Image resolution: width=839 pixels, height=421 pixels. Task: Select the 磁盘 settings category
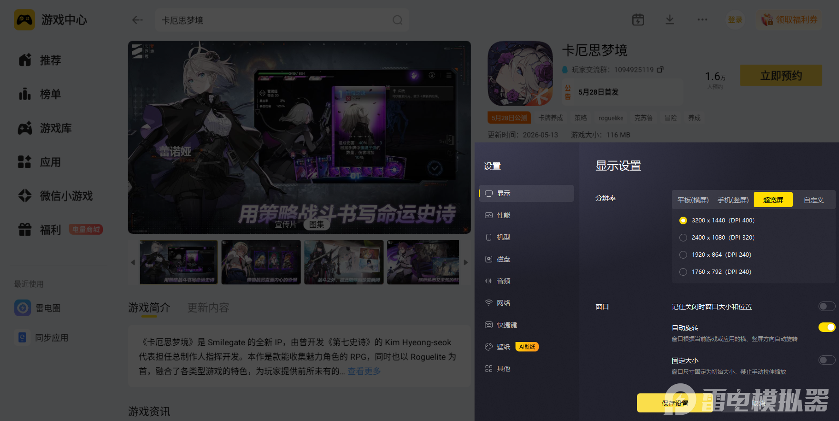click(526, 259)
